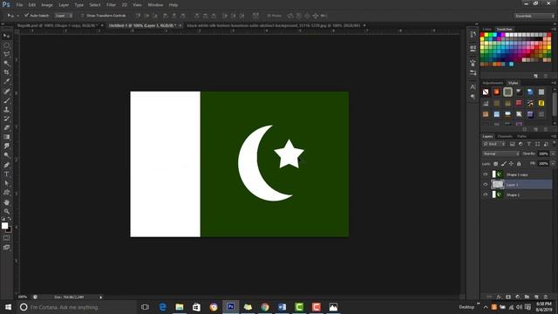Hide the Layer 1 layer

point(486,184)
